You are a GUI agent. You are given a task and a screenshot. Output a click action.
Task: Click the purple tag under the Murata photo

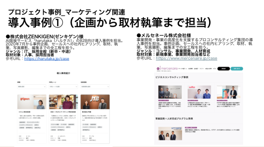193,100
